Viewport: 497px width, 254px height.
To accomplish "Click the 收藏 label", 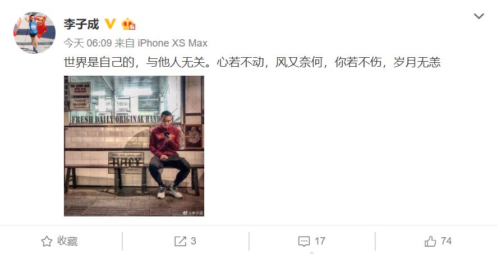I will (x=67, y=241).
